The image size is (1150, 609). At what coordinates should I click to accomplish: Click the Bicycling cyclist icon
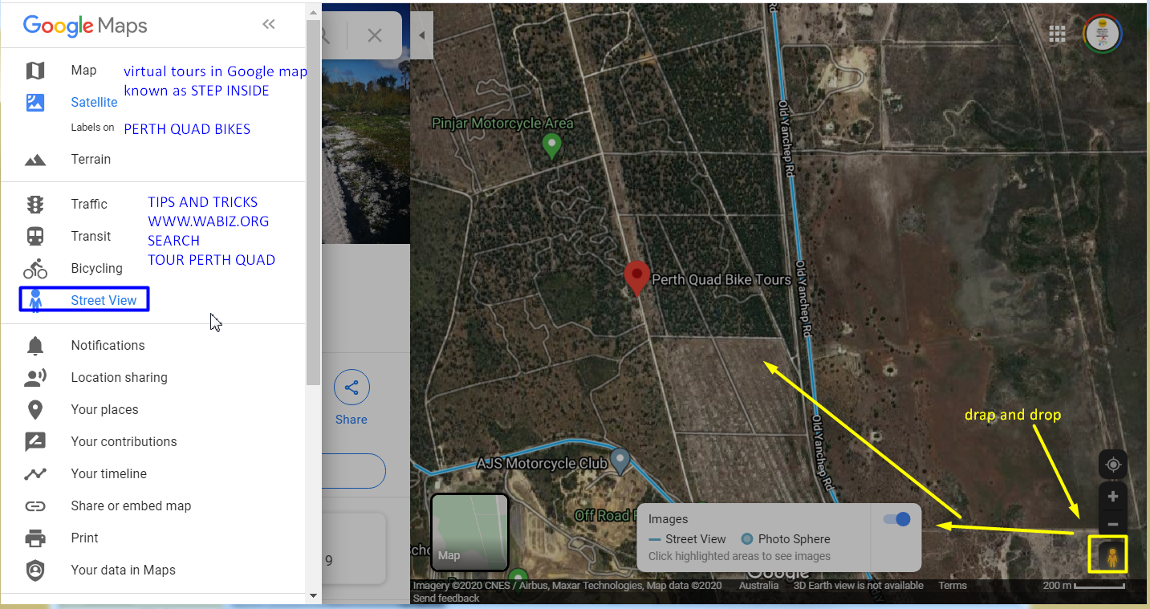click(35, 269)
